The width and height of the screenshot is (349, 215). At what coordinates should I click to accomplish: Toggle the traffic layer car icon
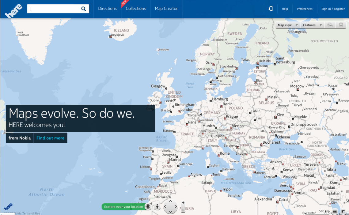pos(330,25)
